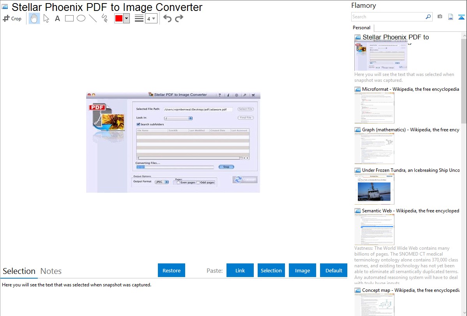Select the text annotation tool

click(57, 18)
